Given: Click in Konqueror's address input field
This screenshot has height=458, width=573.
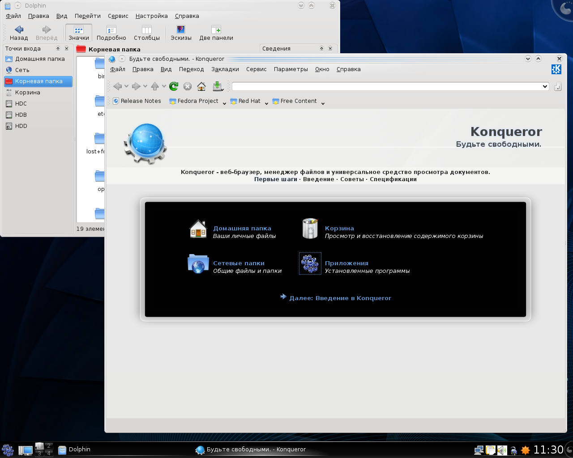Looking at the screenshot, I should coord(386,86).
